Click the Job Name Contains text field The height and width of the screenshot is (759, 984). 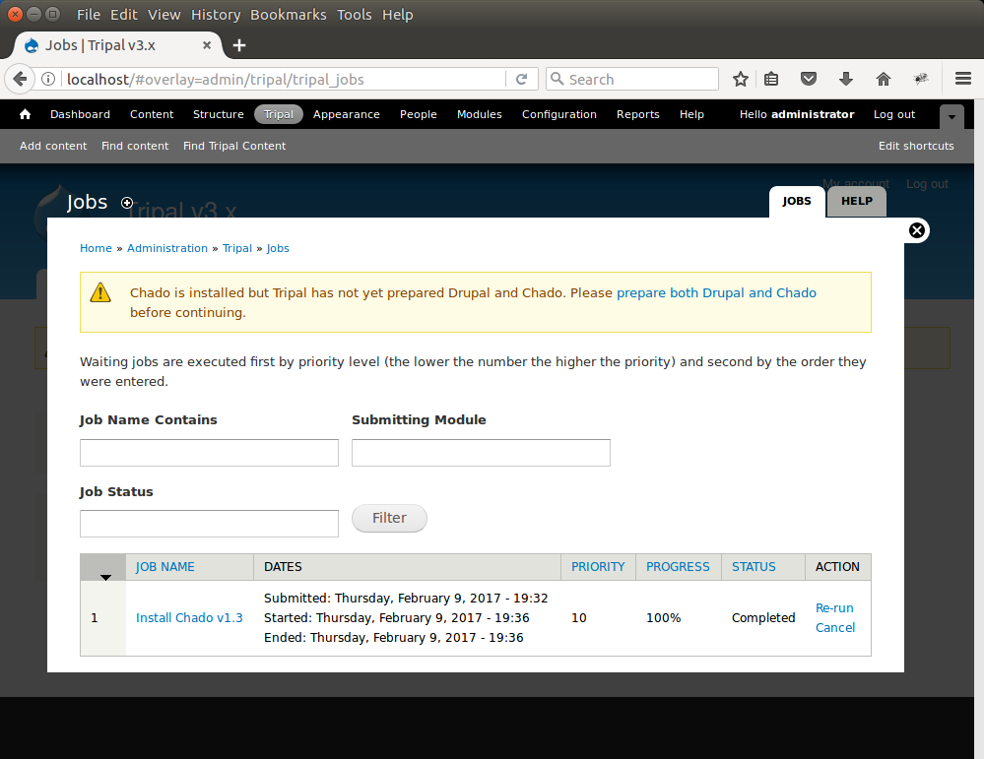209,453
